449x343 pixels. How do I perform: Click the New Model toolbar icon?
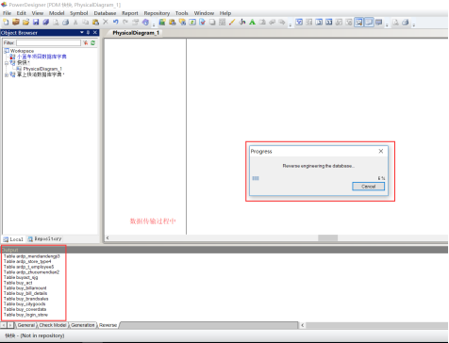coord(6,22)
